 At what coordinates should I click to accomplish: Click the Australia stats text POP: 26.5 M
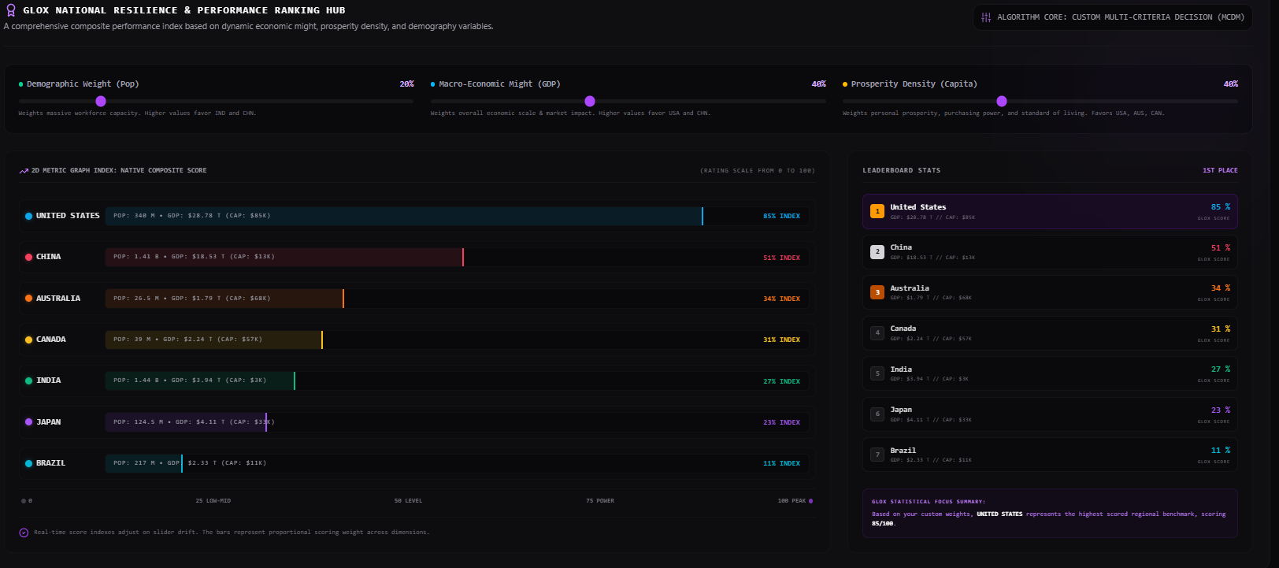click(x=192, y=299)
